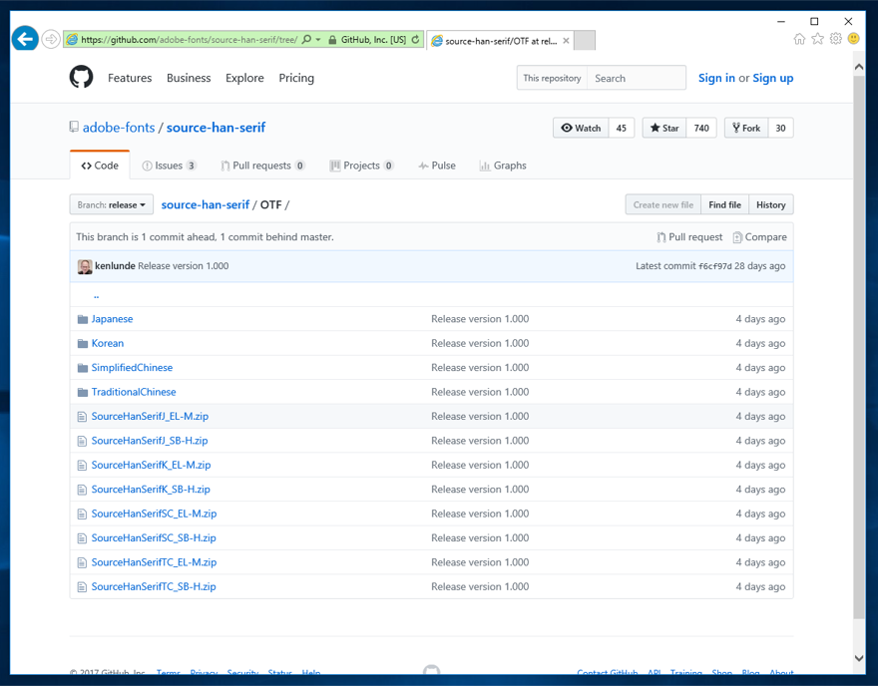Click the repository book icon beside adobe-fonts
The width and height of the screenshot is (878, 686).
[74, 127]
